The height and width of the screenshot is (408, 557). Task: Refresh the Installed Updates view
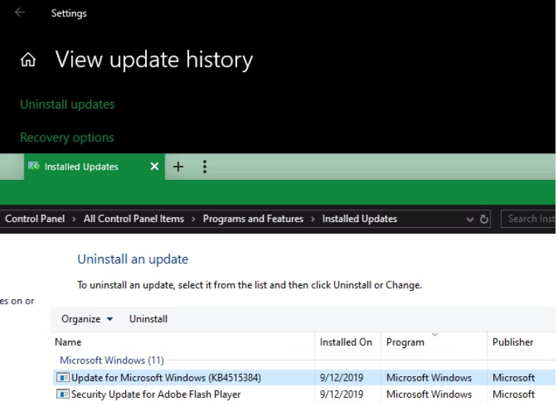click(x=484, y=219)
